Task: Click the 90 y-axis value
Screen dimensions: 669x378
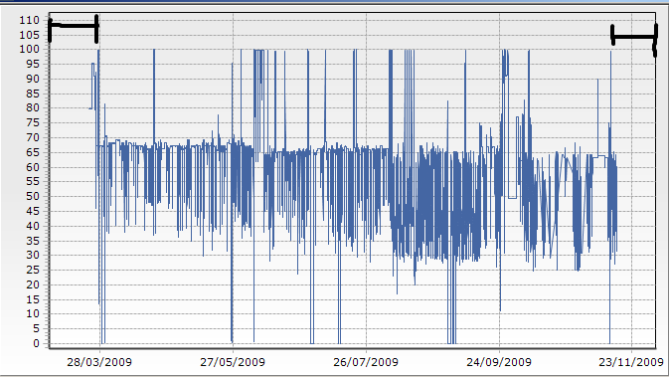Action: [x=33, y=79]
